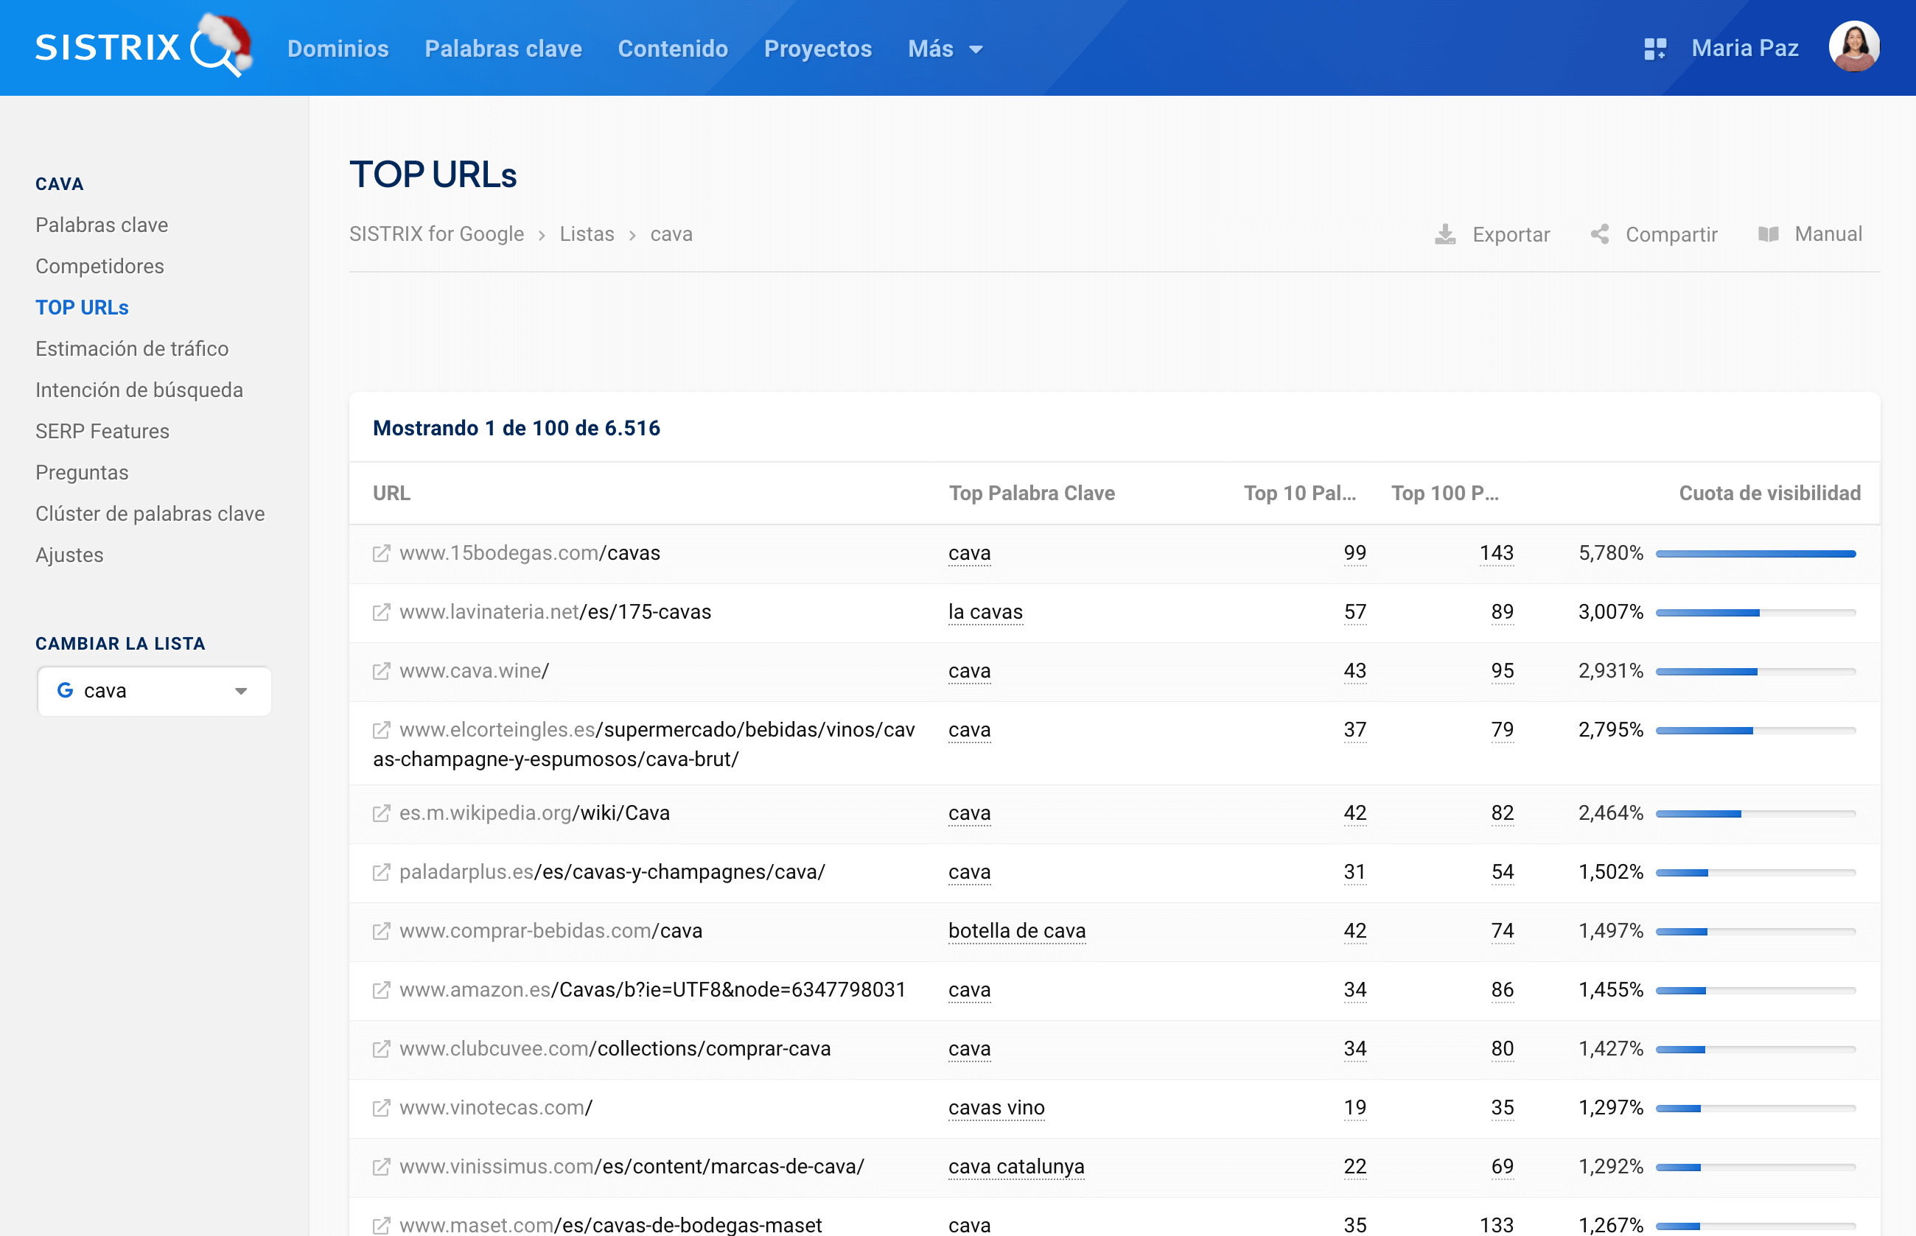1916x1236 pixels.
Task: Open the apps grid icon next to Maria Paz
Action: click(x=1655, y=49)
